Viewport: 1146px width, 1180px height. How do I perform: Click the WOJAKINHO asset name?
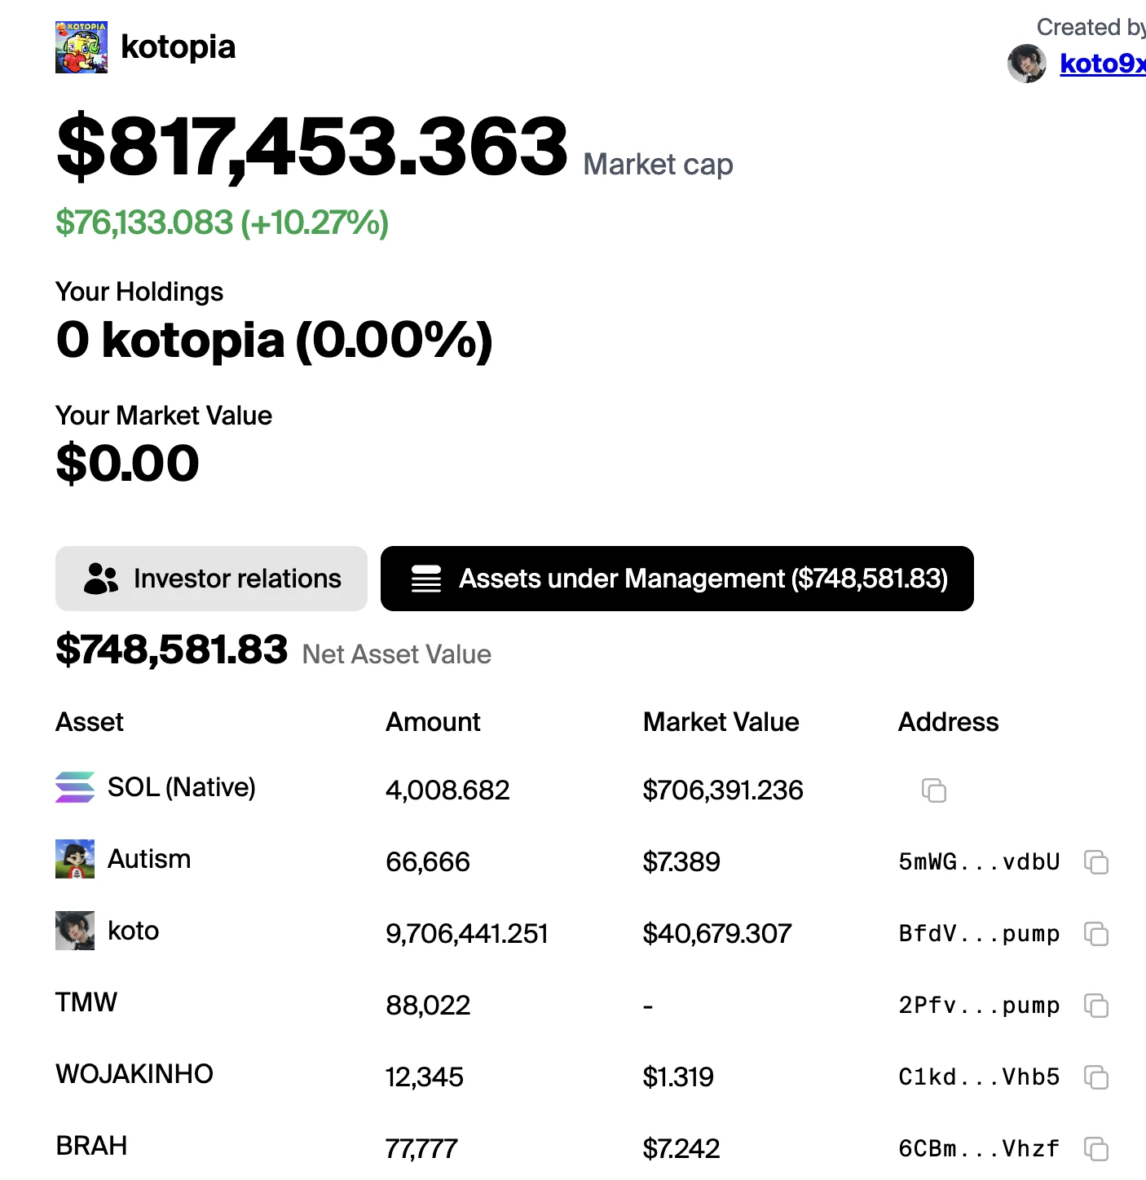click(134, 1074)
